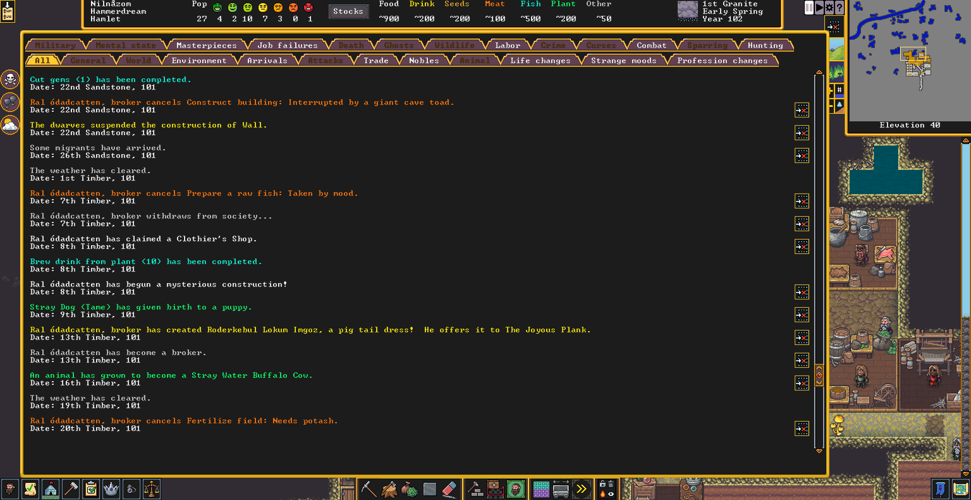Open the announcements log icon top-left
The image size is (971, 500).
pos(8,11)
